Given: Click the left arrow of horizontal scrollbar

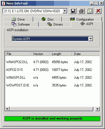Looking at the screenshot, I should pyautogui.click(x=7, y=109).
